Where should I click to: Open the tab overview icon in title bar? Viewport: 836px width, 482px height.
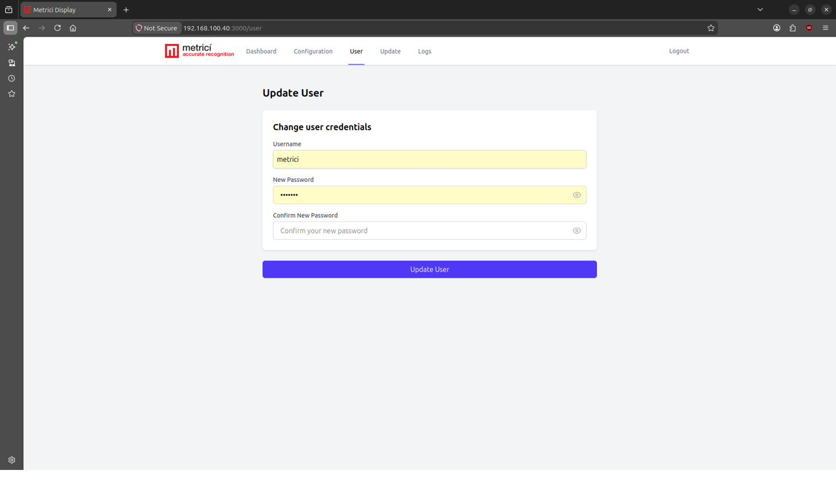(x=9, y=10)
